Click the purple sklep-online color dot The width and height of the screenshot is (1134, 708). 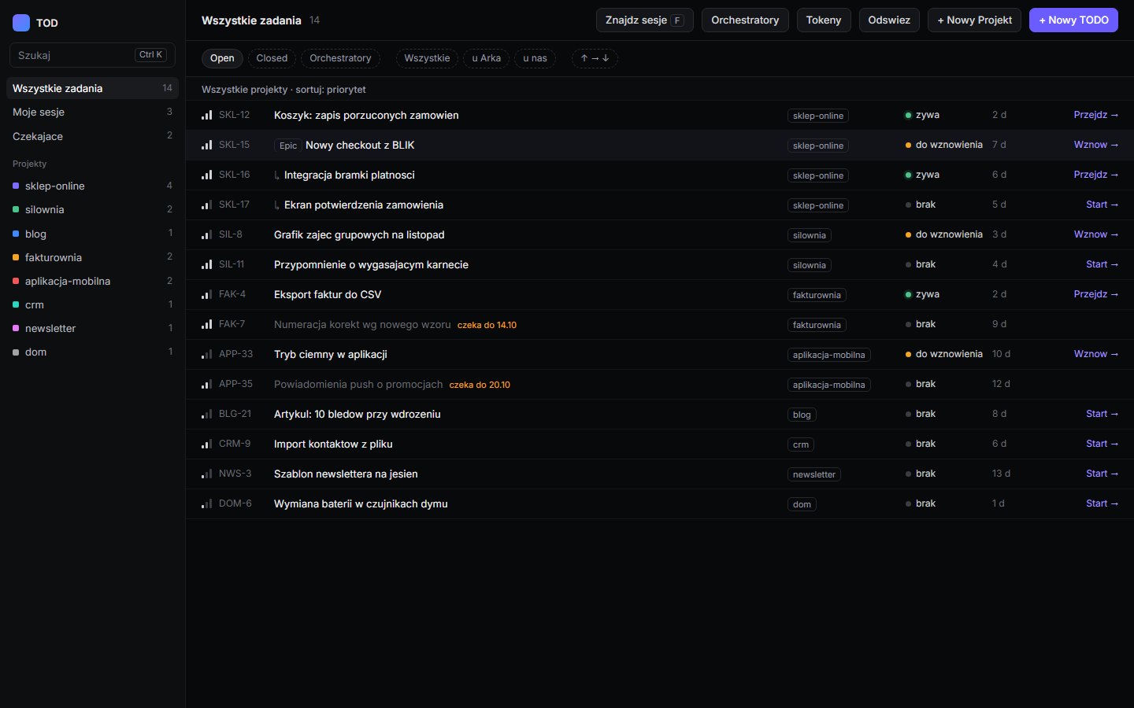tap(16, 186)
